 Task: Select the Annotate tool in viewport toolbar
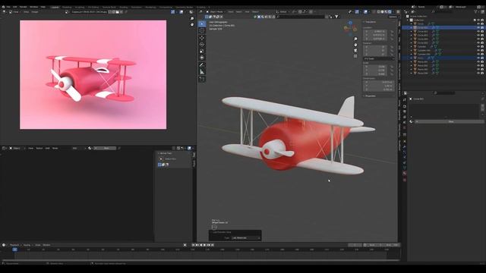[x=202, y=65]
